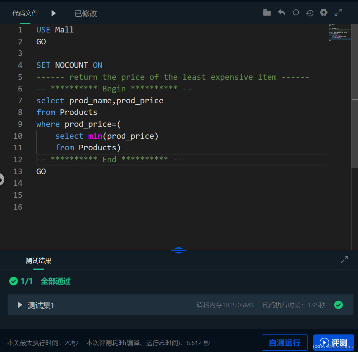Click the 自测运行 button
Screen dimensions: 358x352
pyautogui.click(x=285, y=343)
